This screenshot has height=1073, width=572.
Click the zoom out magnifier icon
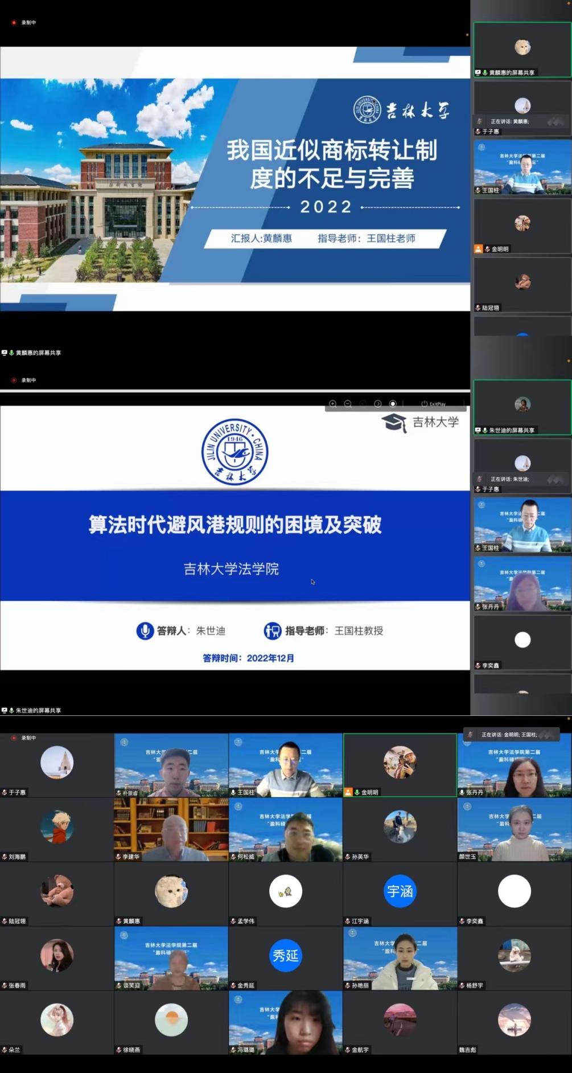348,404
